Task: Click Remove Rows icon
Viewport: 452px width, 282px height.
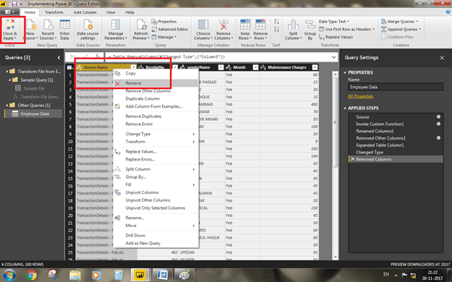Action: (x=260, y=24)
